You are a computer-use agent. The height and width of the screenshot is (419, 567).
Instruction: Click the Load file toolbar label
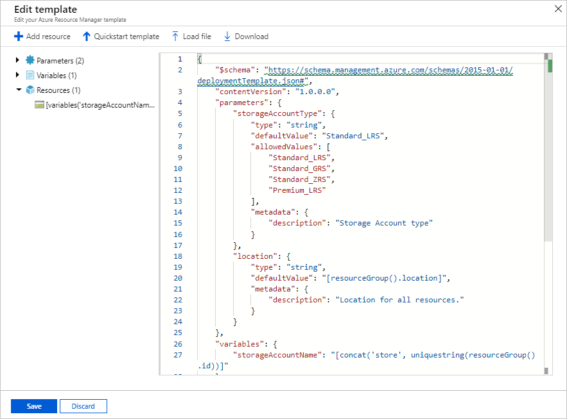click(196, 37)
